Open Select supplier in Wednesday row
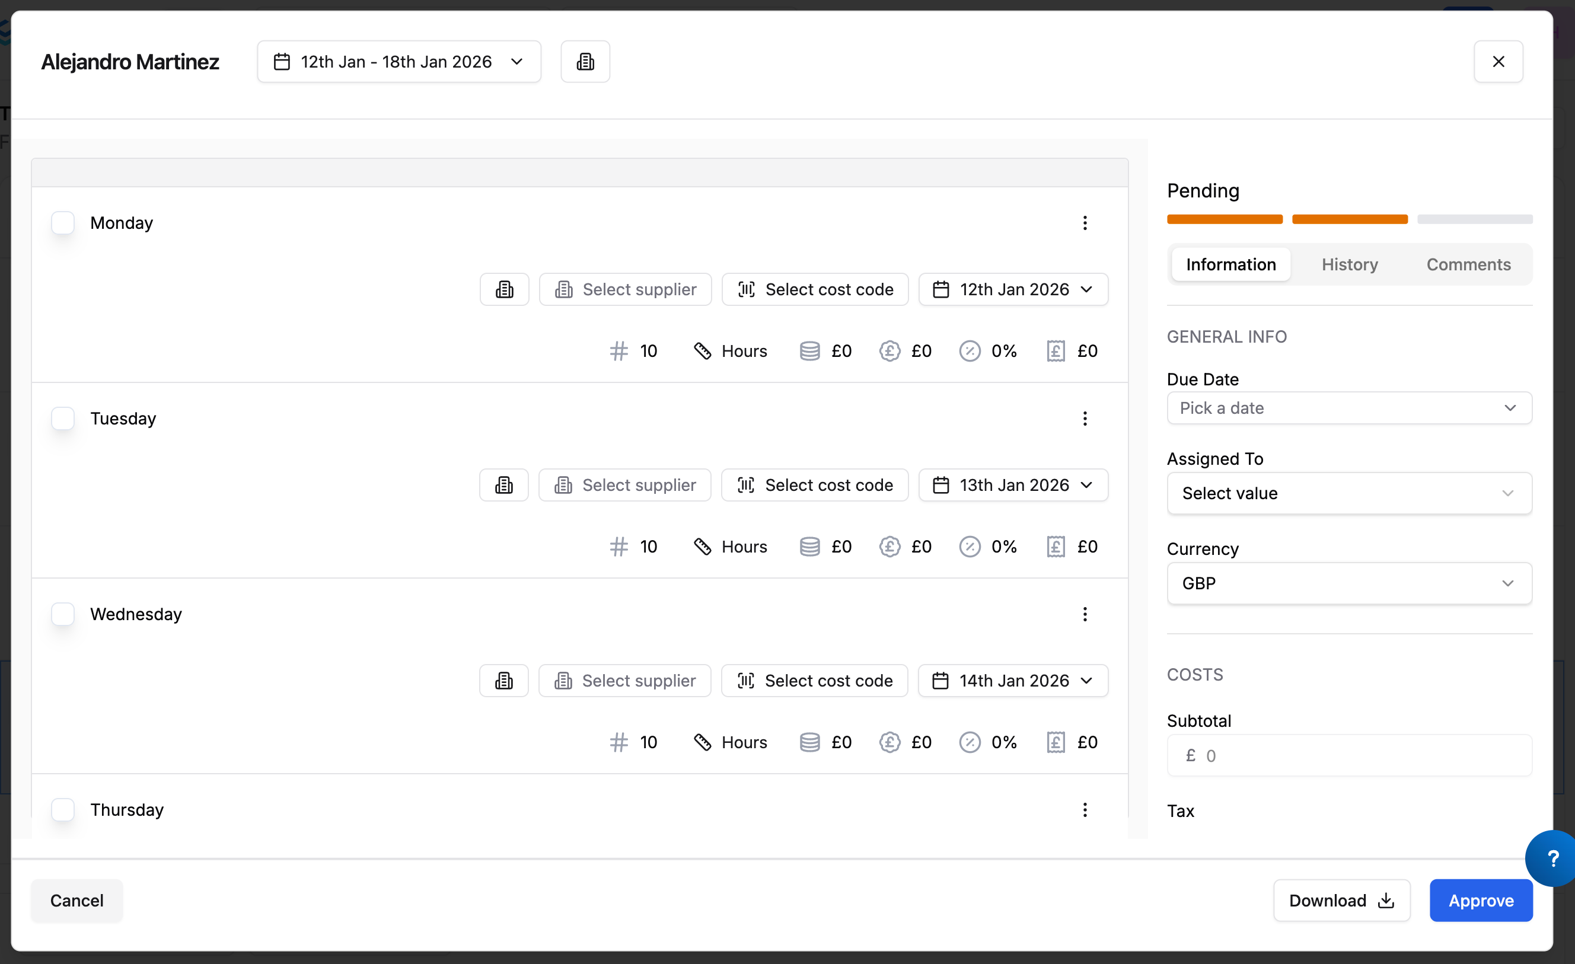 [x=624, y=681]
